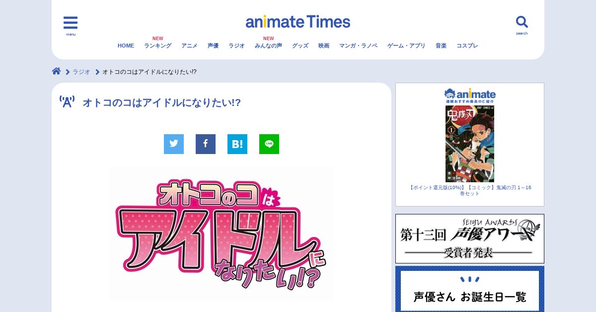Go to the home icon in breadcrumb
Viewport: 596px width, 312px height.
pos(57,71)
